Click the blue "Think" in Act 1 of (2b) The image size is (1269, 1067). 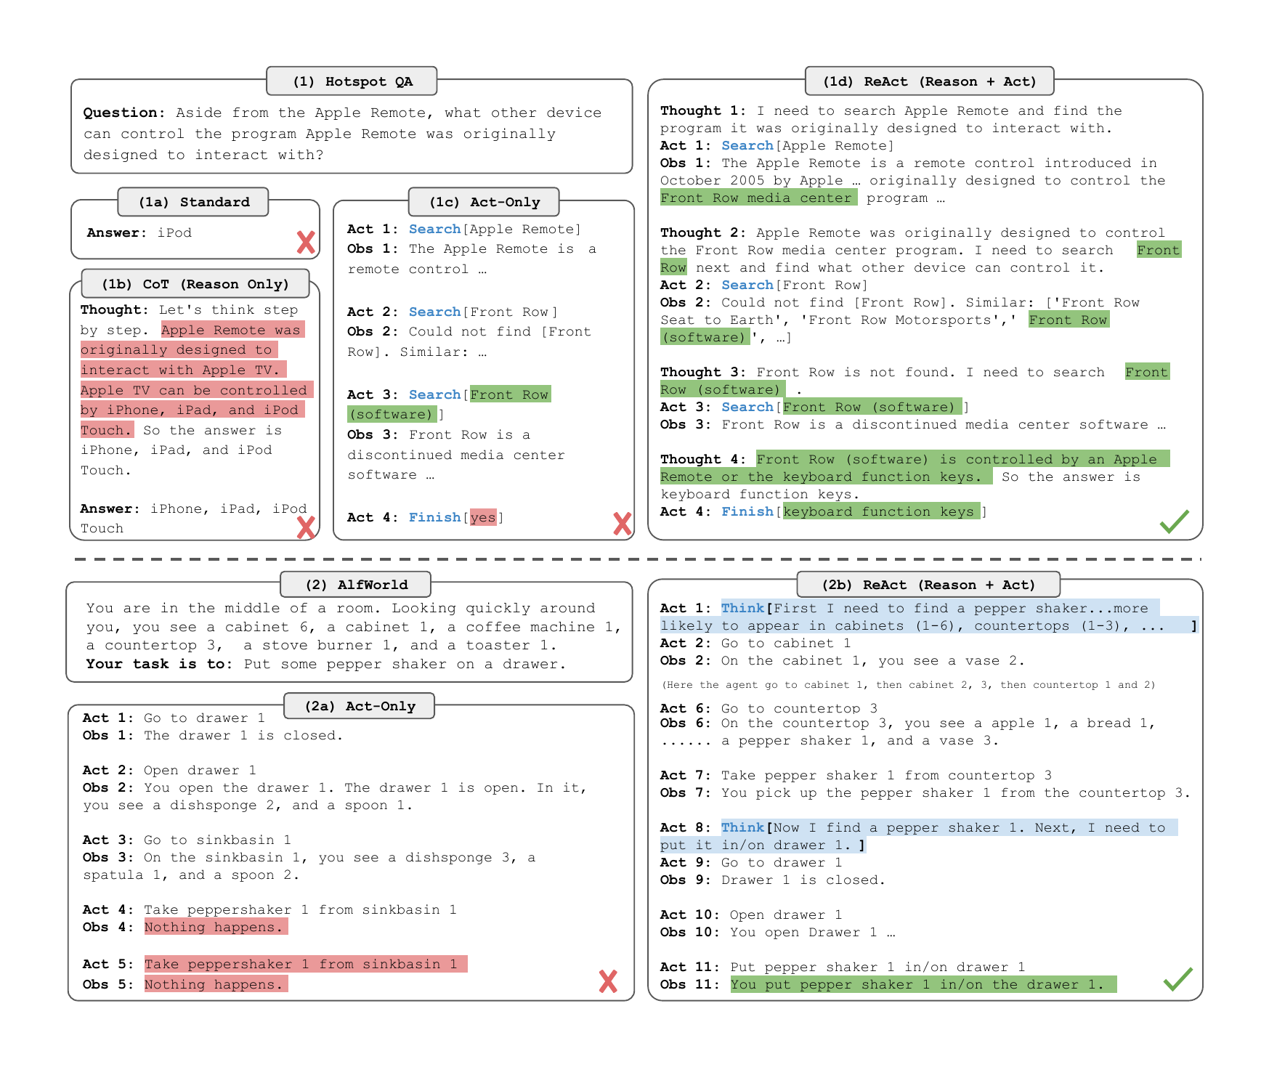tap(742, 608)
